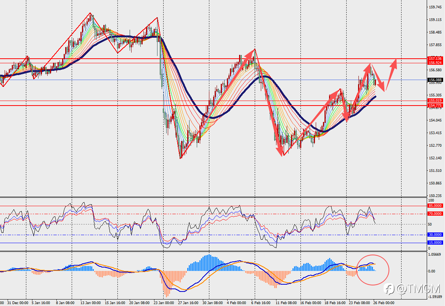Click the 150.235 price scale label
This screenshot has width=445, height=306.
[x=435, y=196]
